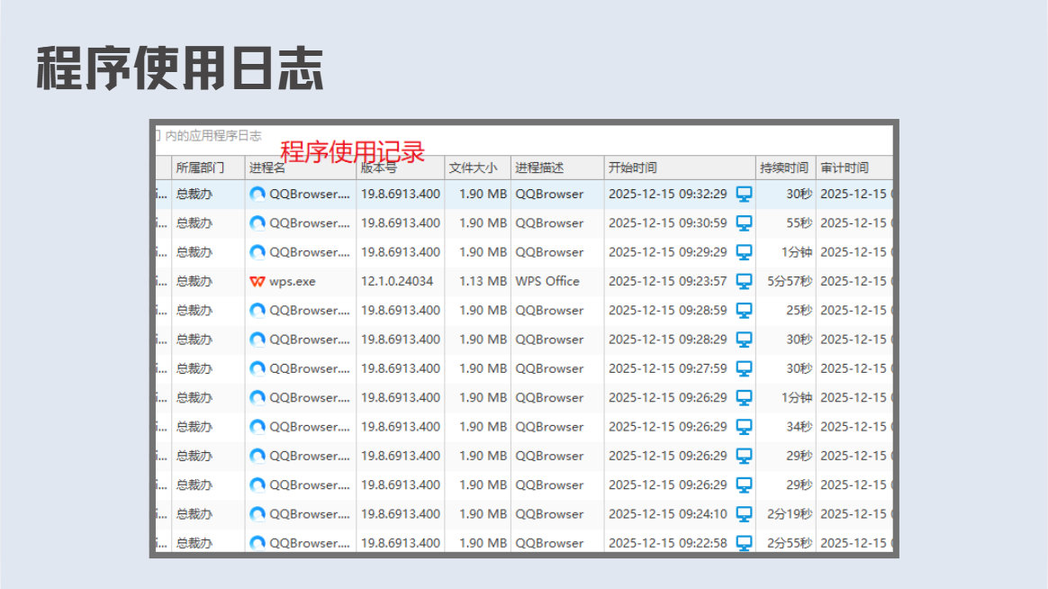Select the row lasting 55秒
Screen dimensions: 1048x589
pos(524,223)
